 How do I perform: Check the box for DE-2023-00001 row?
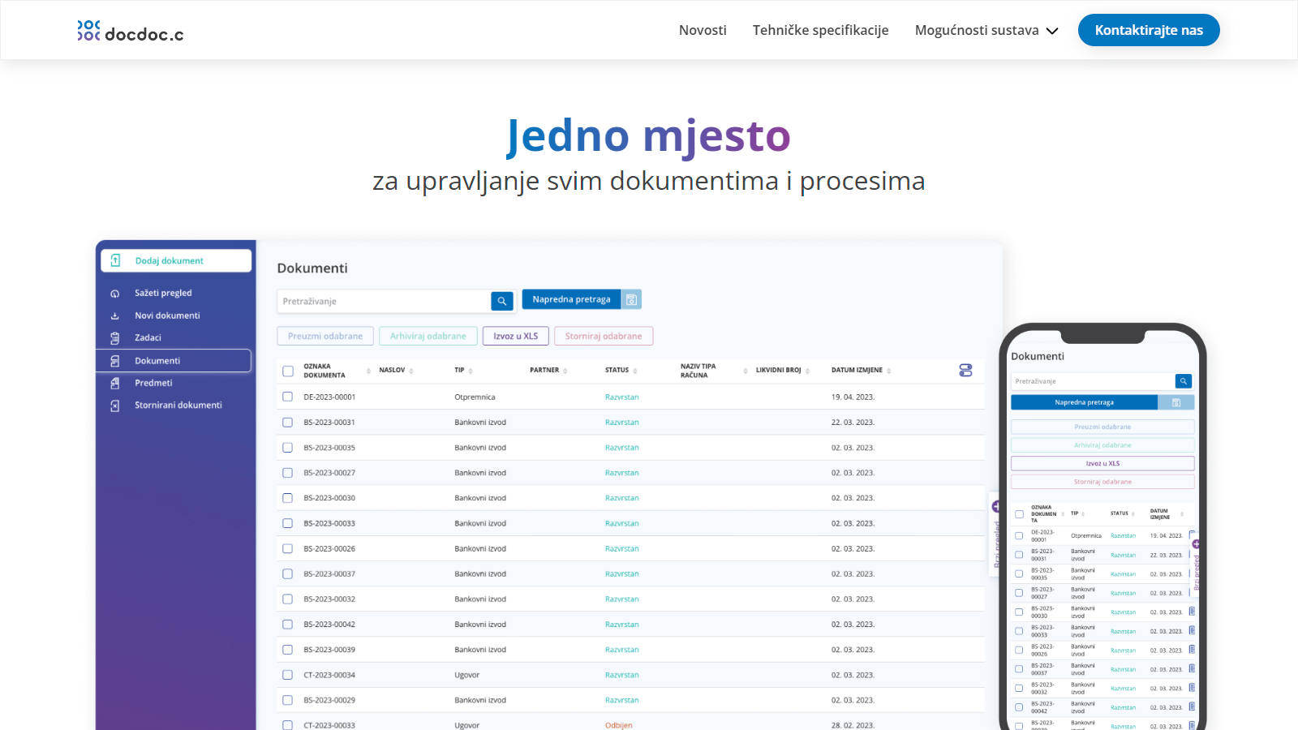(x=288, y=397)
